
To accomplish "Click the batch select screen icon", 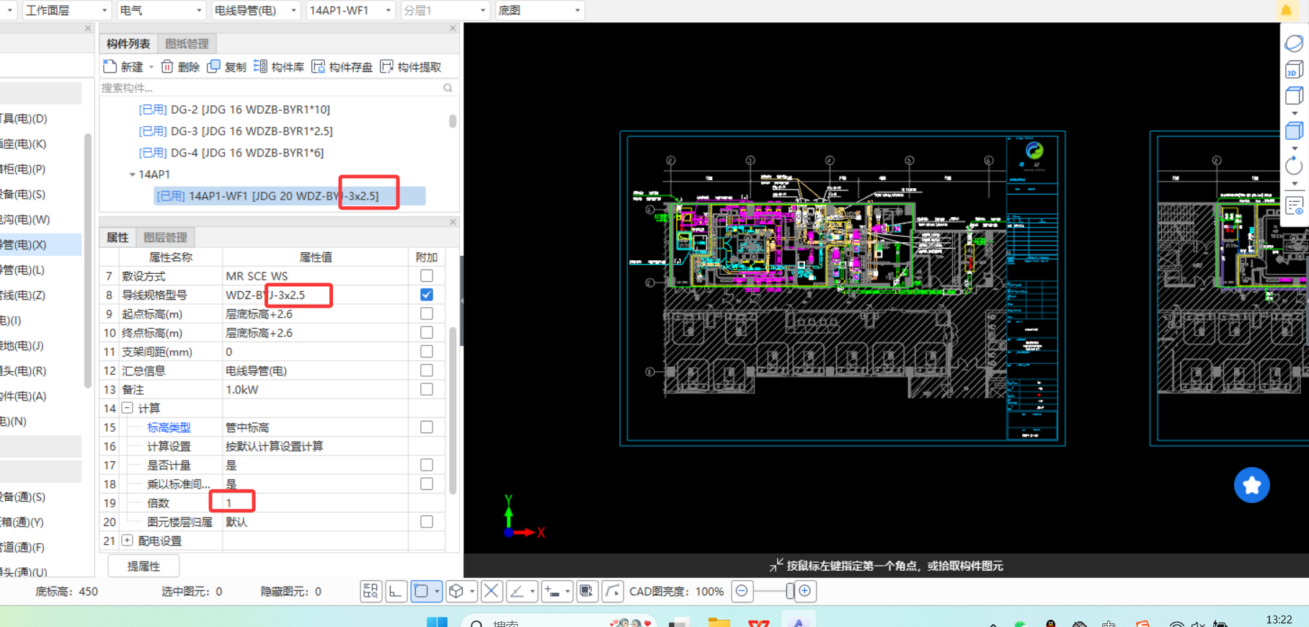I will click(x=587, y=591).
